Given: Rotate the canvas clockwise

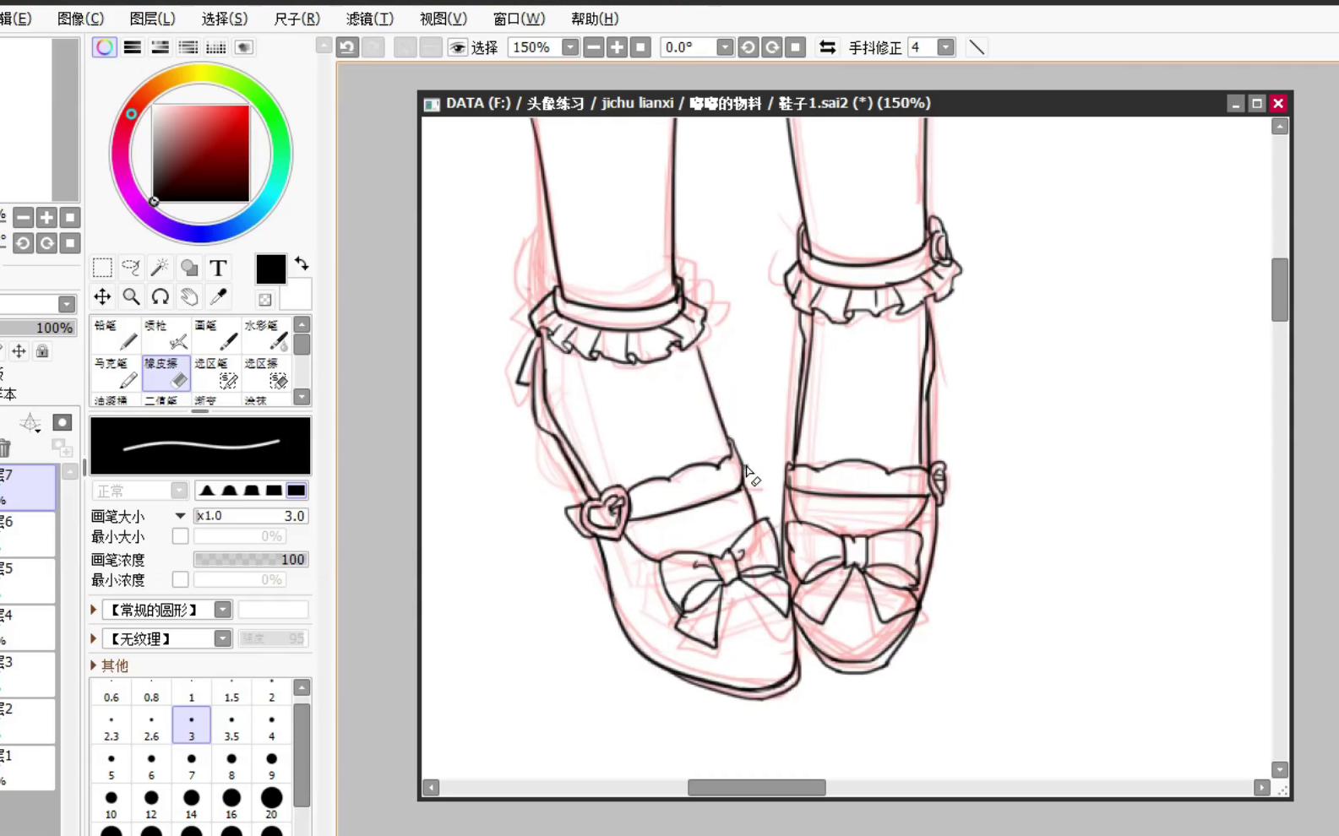Looking at the screenshot, I should point(772,47).
